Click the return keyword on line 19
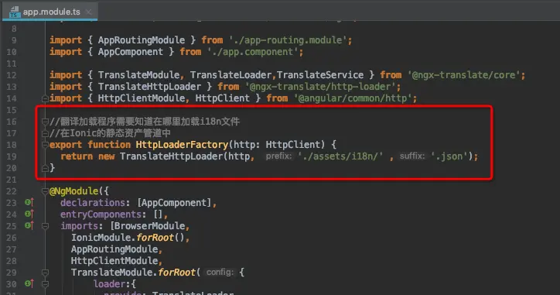 [x=77, y=156]
